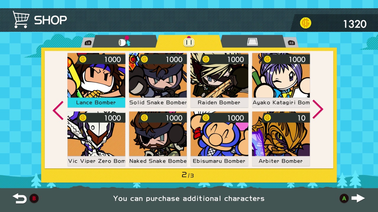Go to previous page with left pink arrow
The image size is (378, 212).
58,110
